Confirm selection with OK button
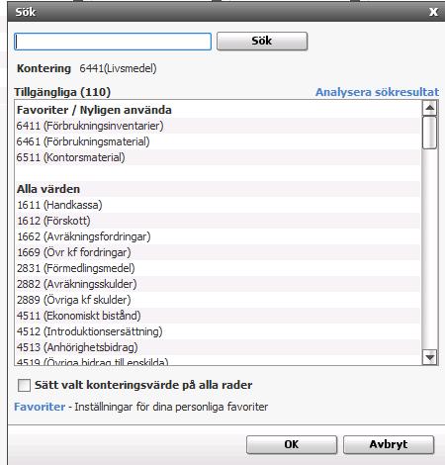Viewport: 445px width, 465px height. tap(292, 444)
